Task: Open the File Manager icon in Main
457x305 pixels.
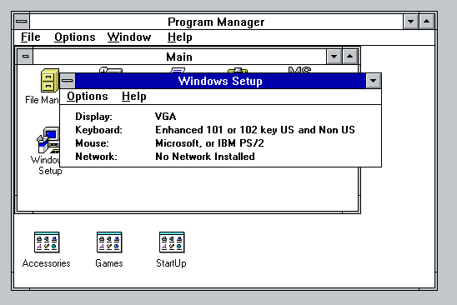Action: (49, 80)
